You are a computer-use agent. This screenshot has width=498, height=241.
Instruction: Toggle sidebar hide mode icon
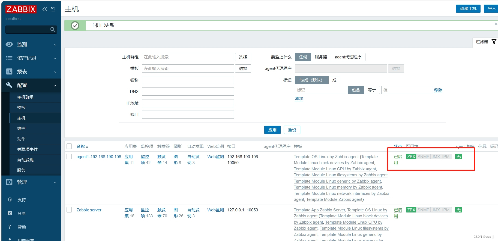(x=53, y=9)
